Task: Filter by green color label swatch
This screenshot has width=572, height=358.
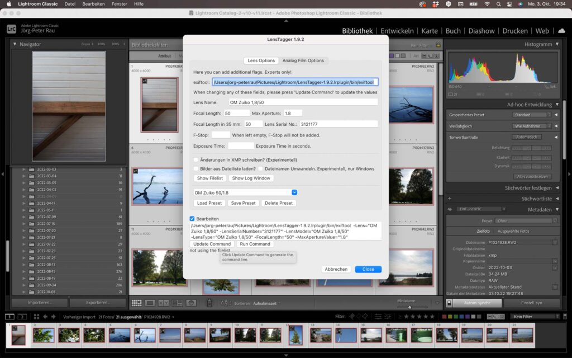Action: (456, 317)
